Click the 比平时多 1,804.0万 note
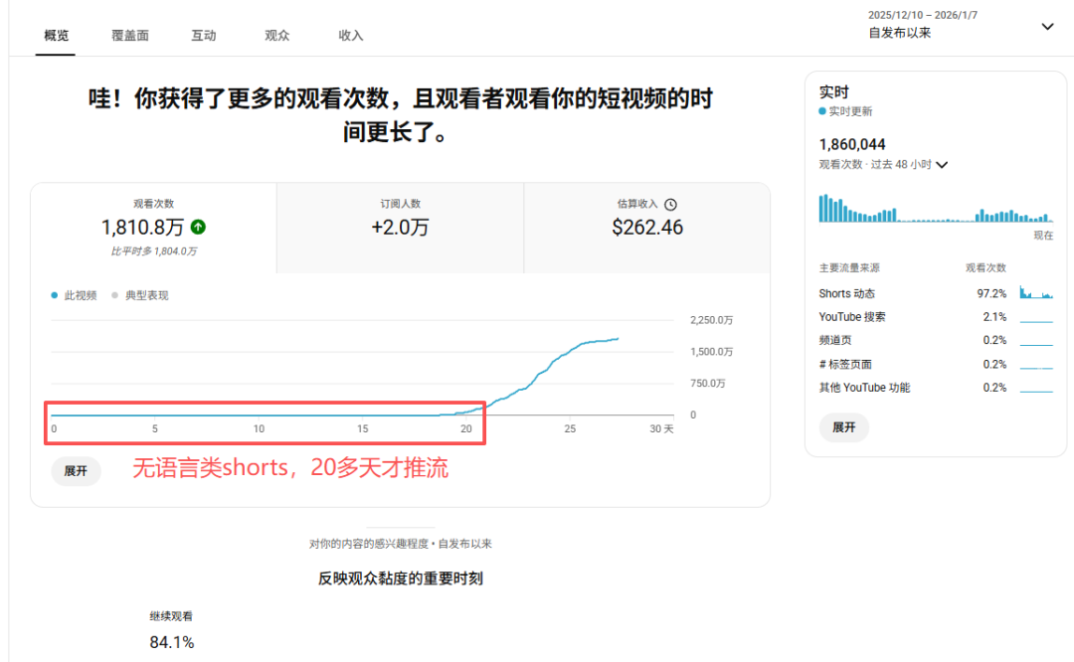Viewport: 1074px width, 662px height. coord(154,251)
